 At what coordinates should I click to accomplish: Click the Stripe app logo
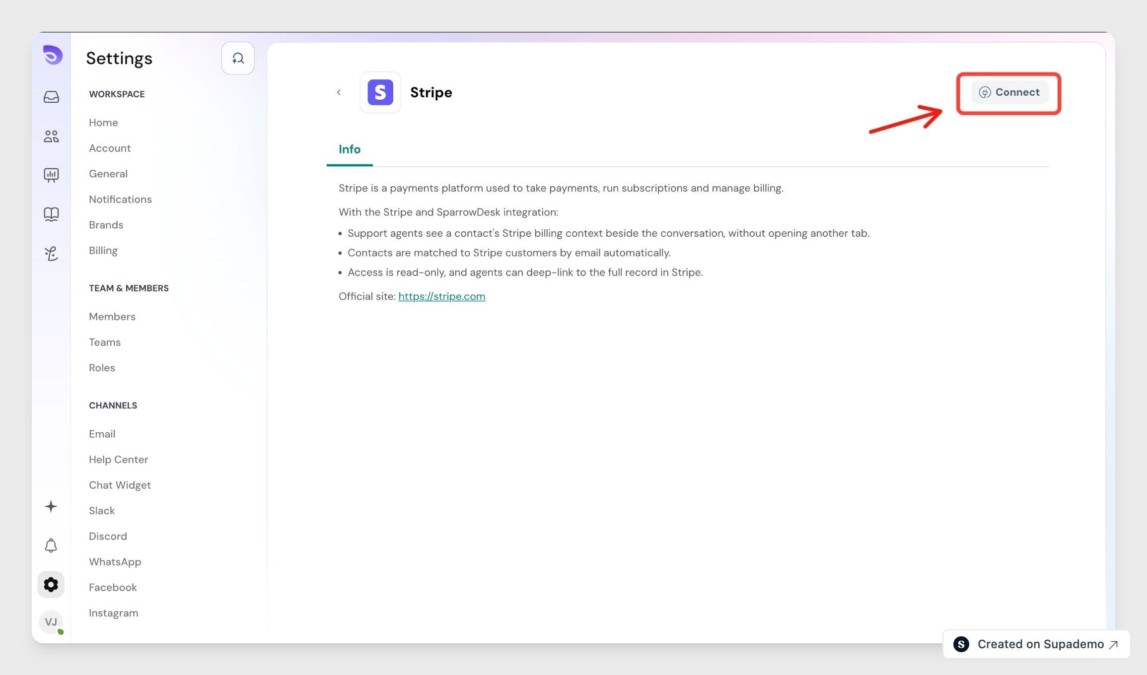[x=380, y=92]
